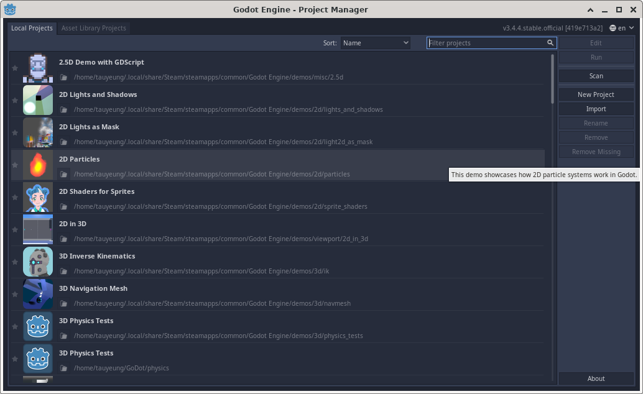The image size is (643, 394).
Task: Select the 2.5D Demo robot thumbnail
Action: coord(38,68)
